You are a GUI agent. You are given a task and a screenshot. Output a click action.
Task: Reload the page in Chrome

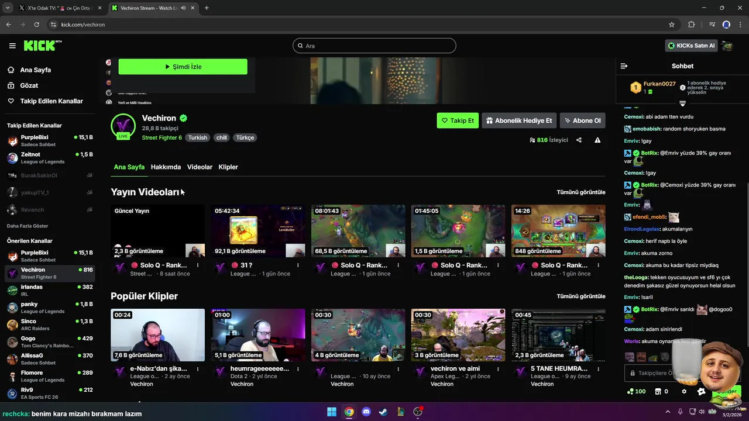(x=36, y=25)
